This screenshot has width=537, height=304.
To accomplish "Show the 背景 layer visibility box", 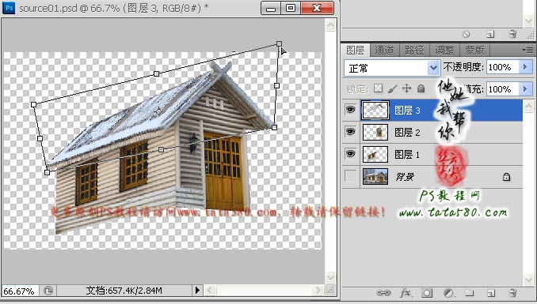I will tap(350, 176).
